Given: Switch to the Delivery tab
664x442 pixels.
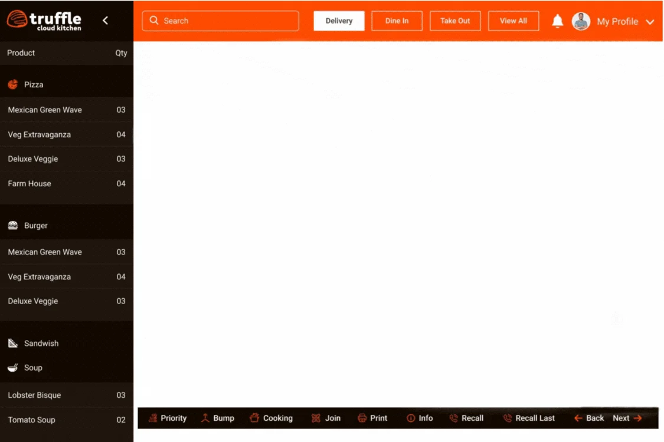Looking at the screenshot, I should click(x=339, y=21).
